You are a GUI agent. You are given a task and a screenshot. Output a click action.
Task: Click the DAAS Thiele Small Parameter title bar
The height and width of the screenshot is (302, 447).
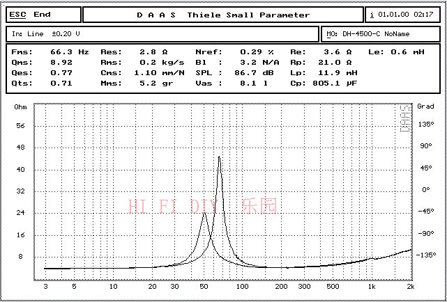pos(223,14)
